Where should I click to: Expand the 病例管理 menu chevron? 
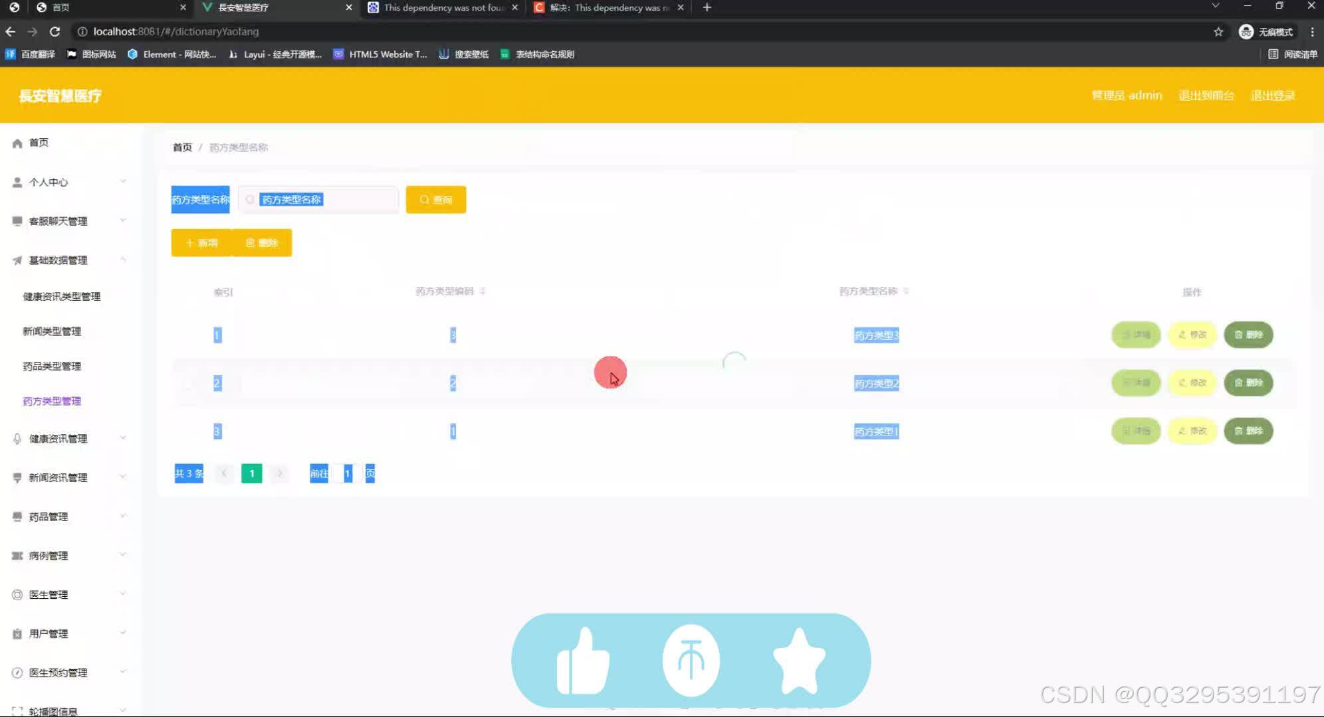123,555
